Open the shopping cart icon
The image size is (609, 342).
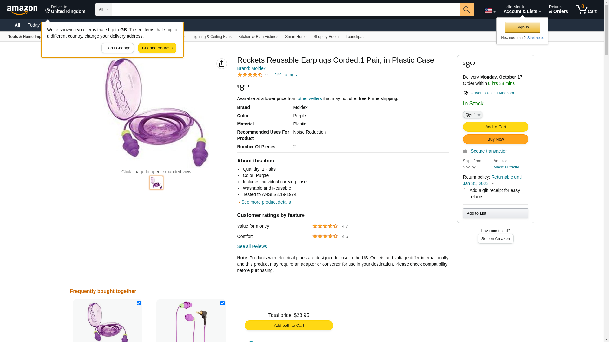click(586, 9)
